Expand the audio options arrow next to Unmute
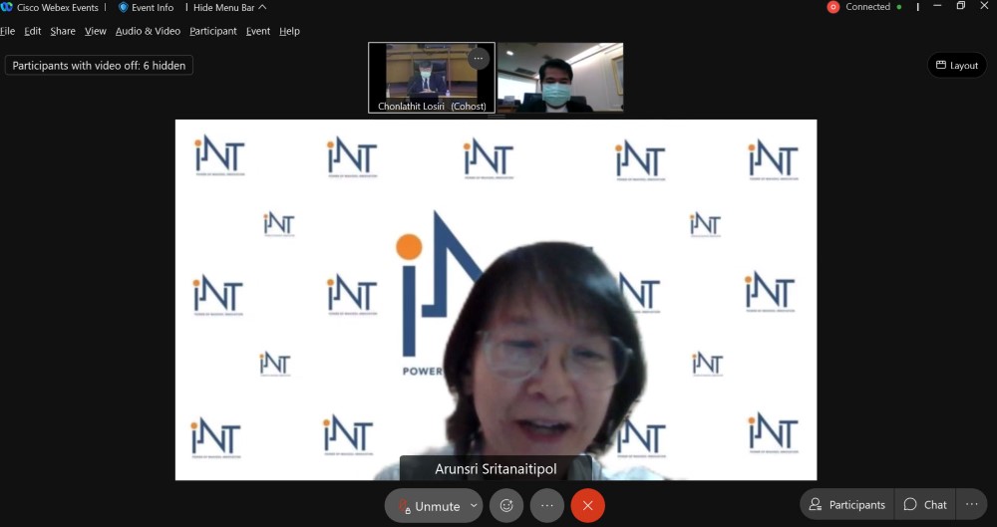Viewport: 997px width, 527px height. point(474,506)
